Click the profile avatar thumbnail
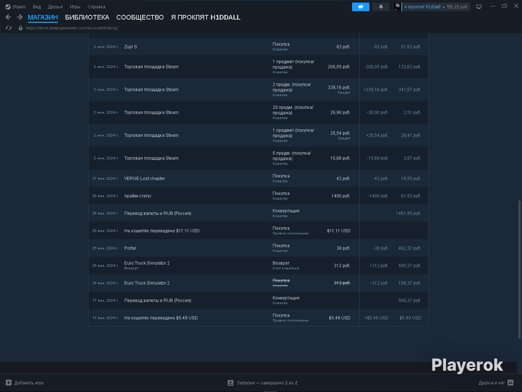The image size is (522, 392). (397, 7)
